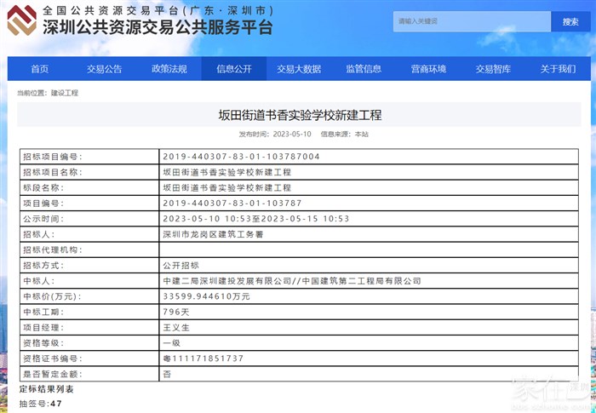This screenshot has height=413, width=596.
Task: Click the winning bidder company name cell
Action: click(x=291, y=280)
